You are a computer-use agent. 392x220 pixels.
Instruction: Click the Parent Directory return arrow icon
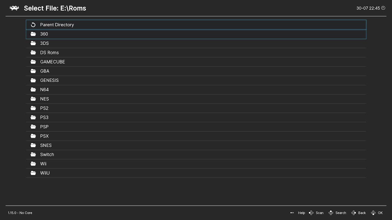(x=33, y=25)
